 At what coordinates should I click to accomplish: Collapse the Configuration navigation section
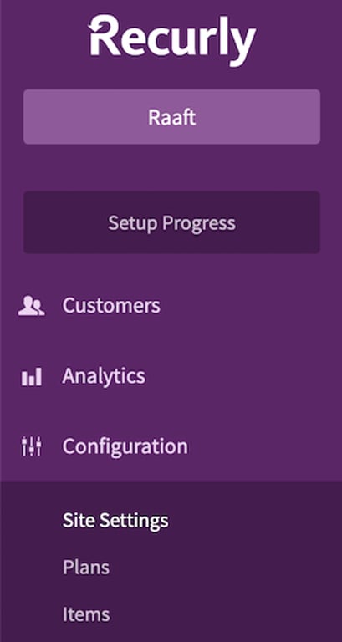tap(171, 446)
